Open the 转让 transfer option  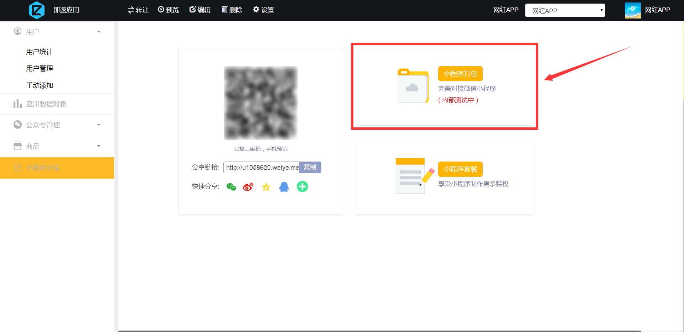click(x=138, y=10)
